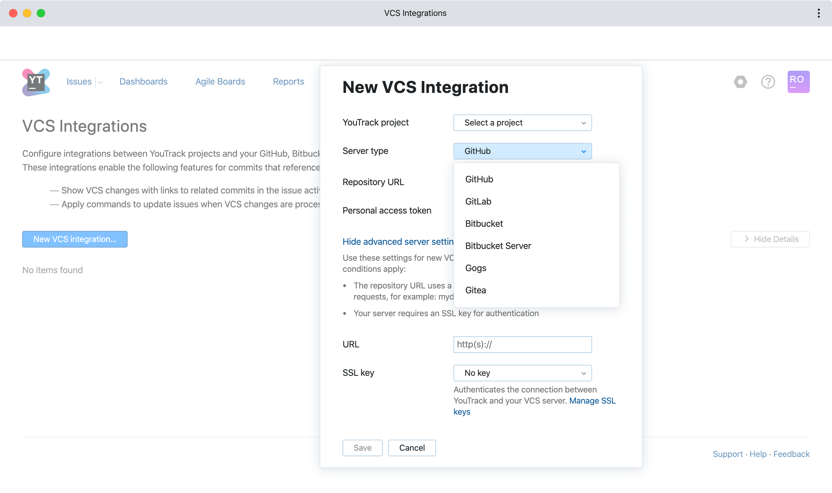Image resolution: width=832 pixels, height=493 pixels.
Task: Pick Gogs as server type
Action: click(536, 268)
